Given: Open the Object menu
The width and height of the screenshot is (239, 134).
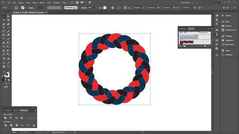Looking at the screenshot, I should click(x=21, y=3).
